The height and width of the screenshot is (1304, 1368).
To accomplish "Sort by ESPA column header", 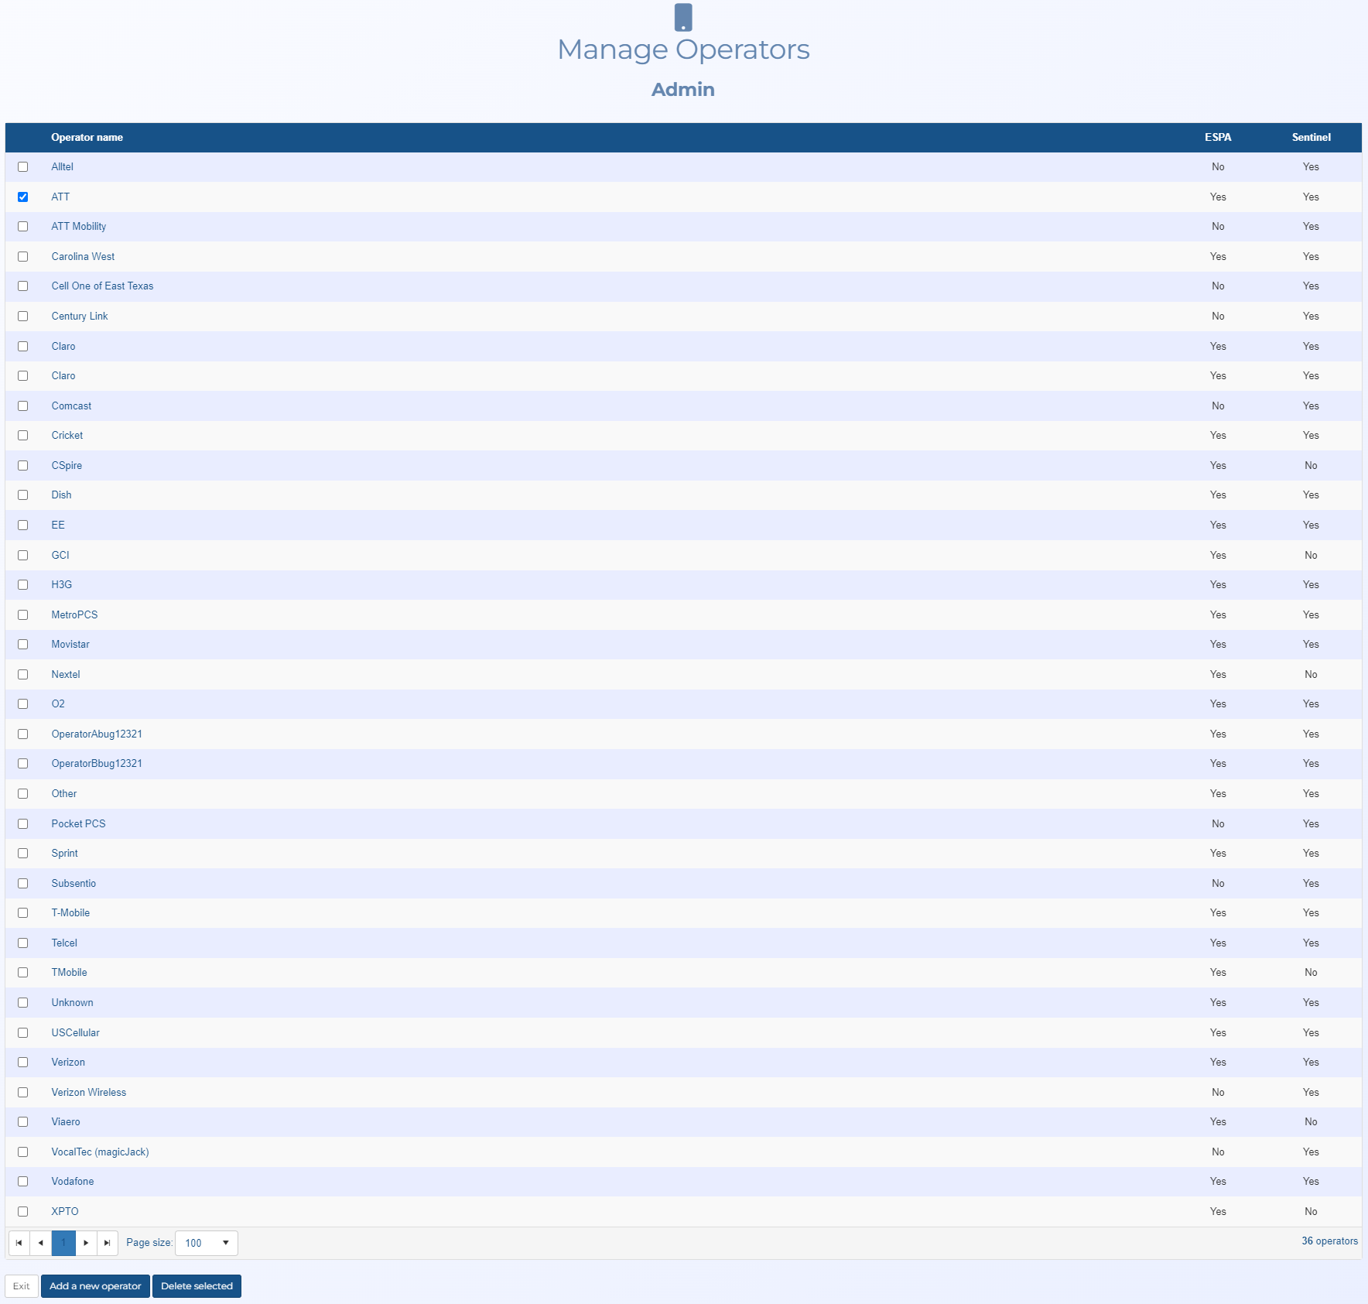I will pos(1217,138).
